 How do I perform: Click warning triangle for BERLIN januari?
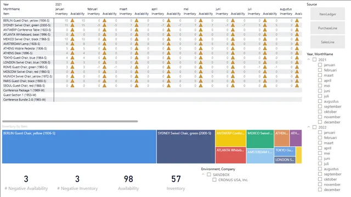click(72, 21)
